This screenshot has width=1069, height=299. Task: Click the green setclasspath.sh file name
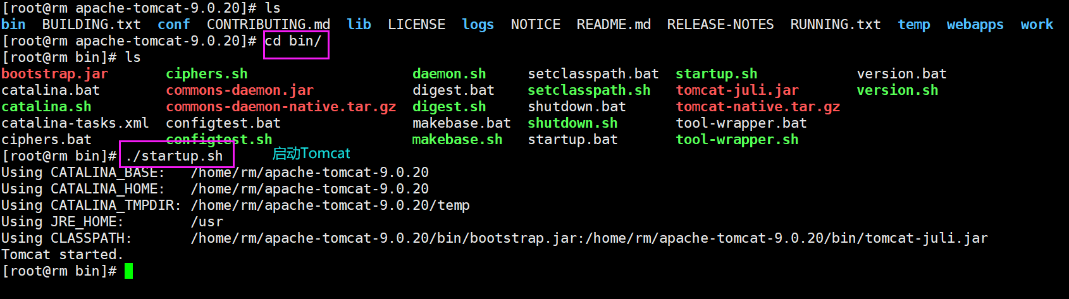point(589,90)
